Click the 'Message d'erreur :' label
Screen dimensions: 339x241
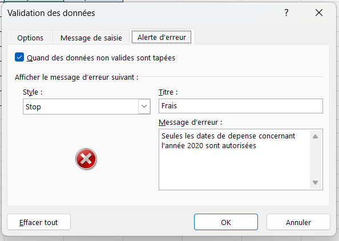pyautogui.click(x=190, y=122)
